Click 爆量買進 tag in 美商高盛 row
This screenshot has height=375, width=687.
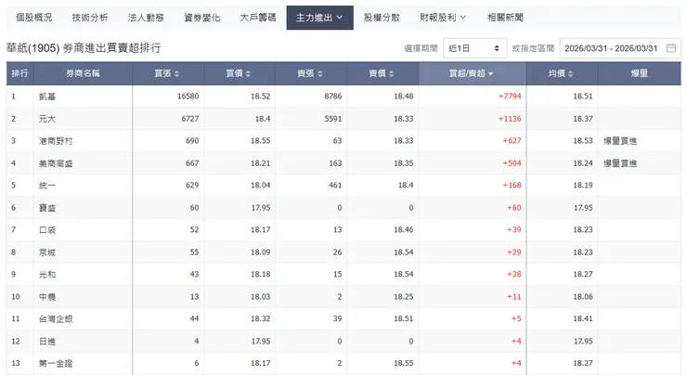(620, 163)
